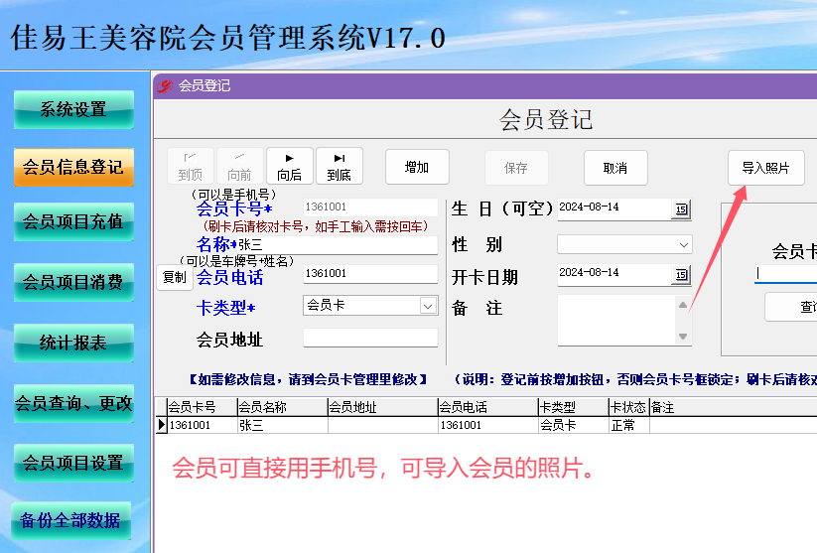This screenshot has height=553, width=817.
Task: Click the 名称 input with 张三
Action: [x=338, y=245]
